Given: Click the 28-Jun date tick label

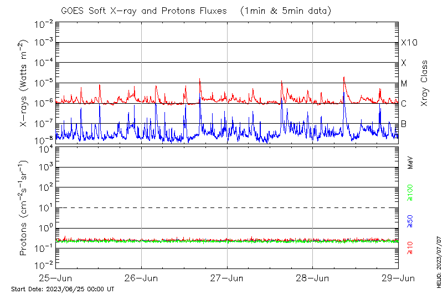Looking at the screenshot, I should 313,278.
